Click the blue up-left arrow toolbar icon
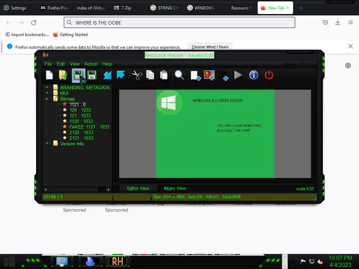This screenshot has height=269, width=359. (x=121, y=75)
